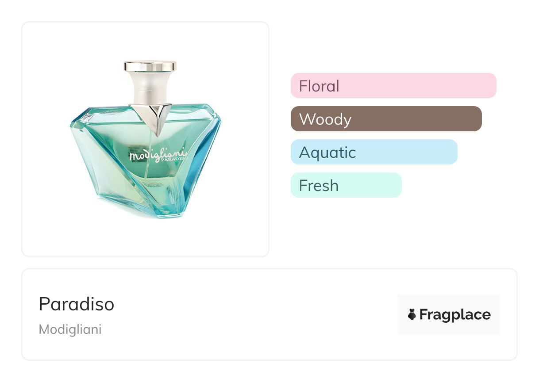The width and height of the screenshot is (539, 382).
Task: Select the pink Floral accord bar
Action: tap(393, 85)
